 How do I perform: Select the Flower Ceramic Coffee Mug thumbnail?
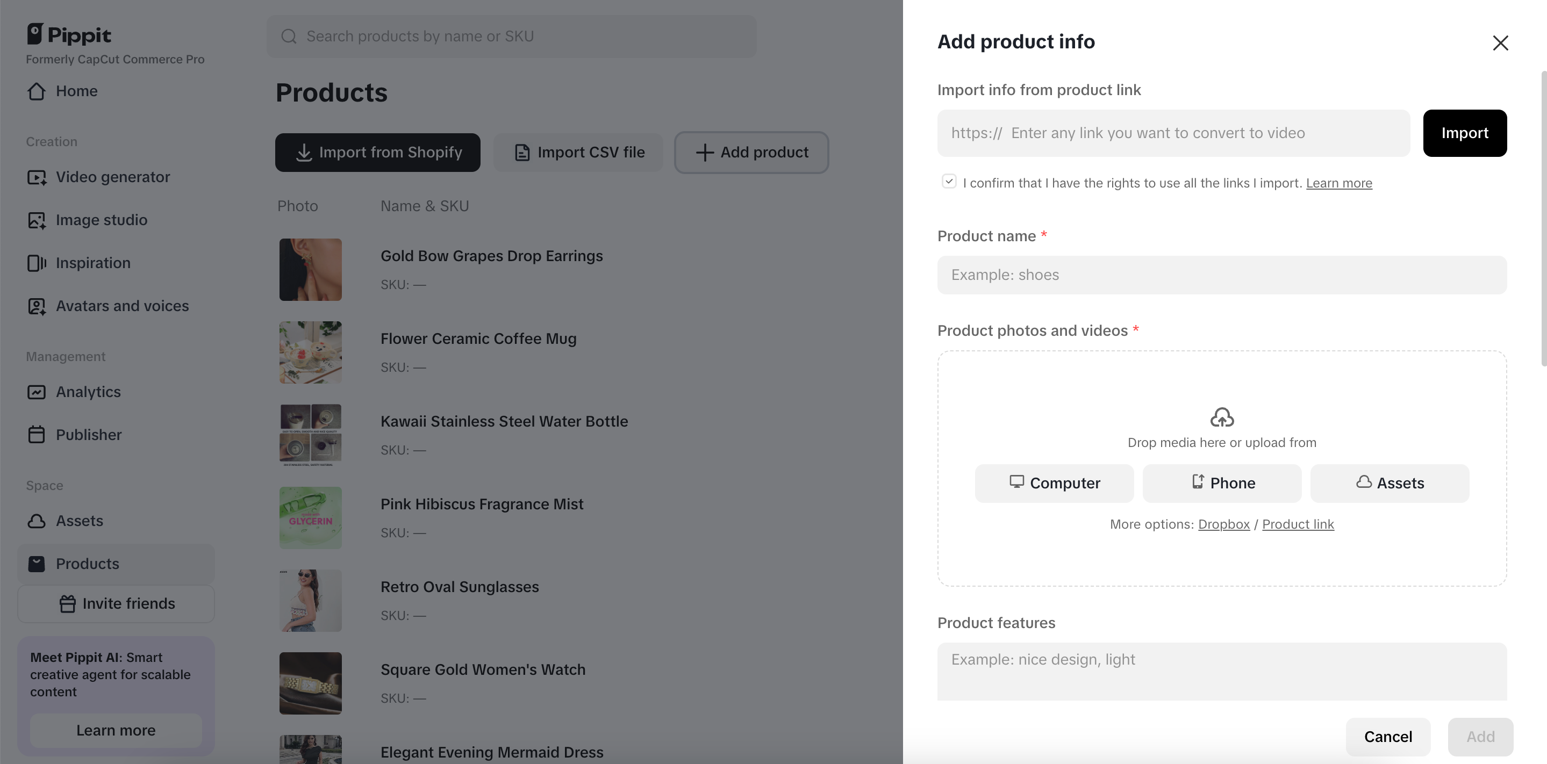coord(310,352)
